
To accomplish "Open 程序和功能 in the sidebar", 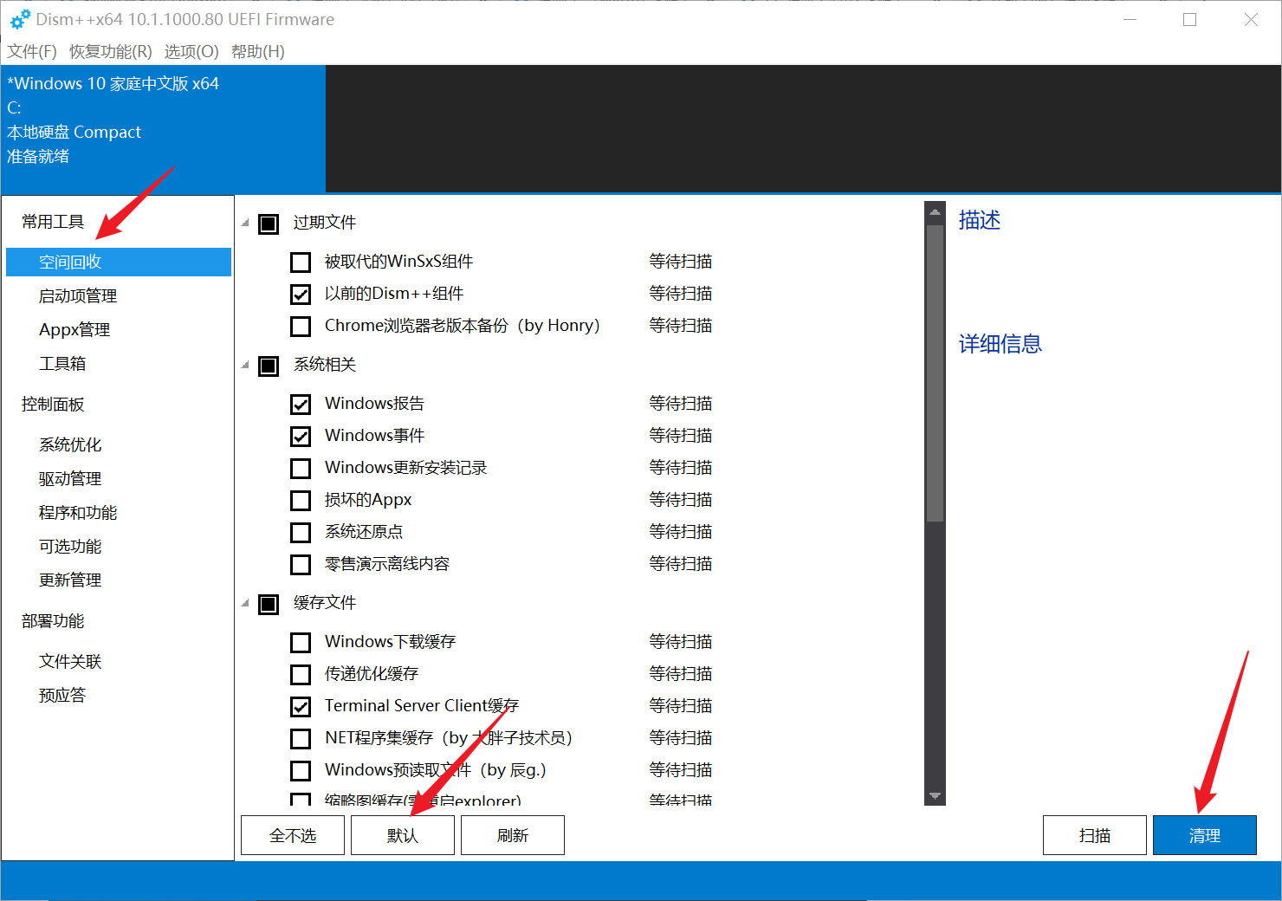I will (78, 513).
